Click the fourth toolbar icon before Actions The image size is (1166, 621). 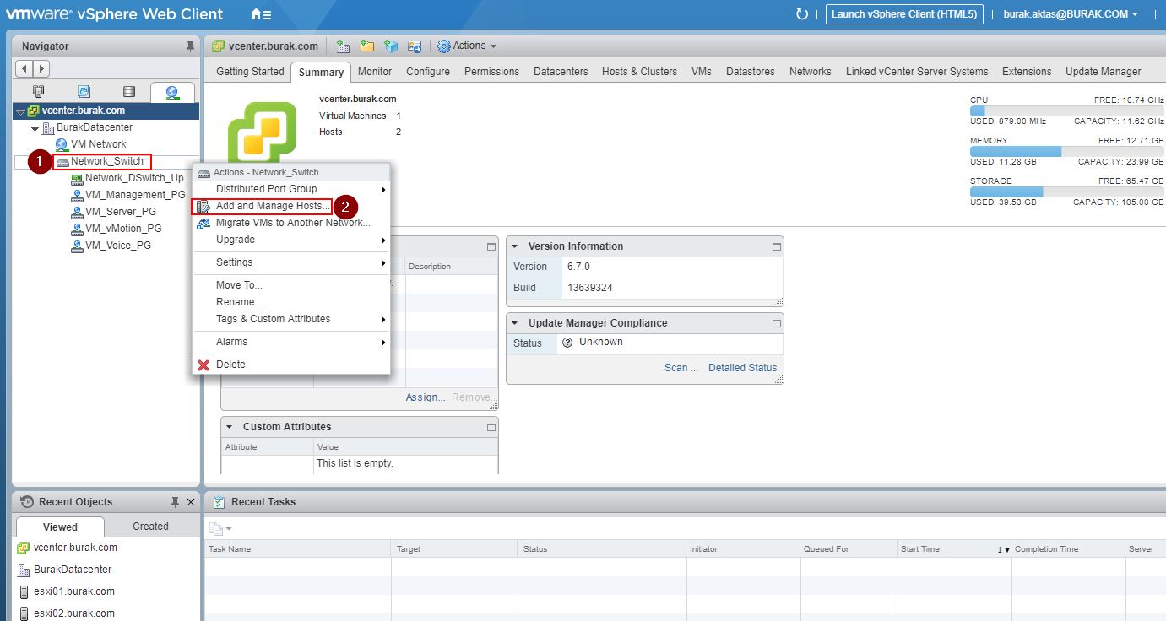click(415, 46)
